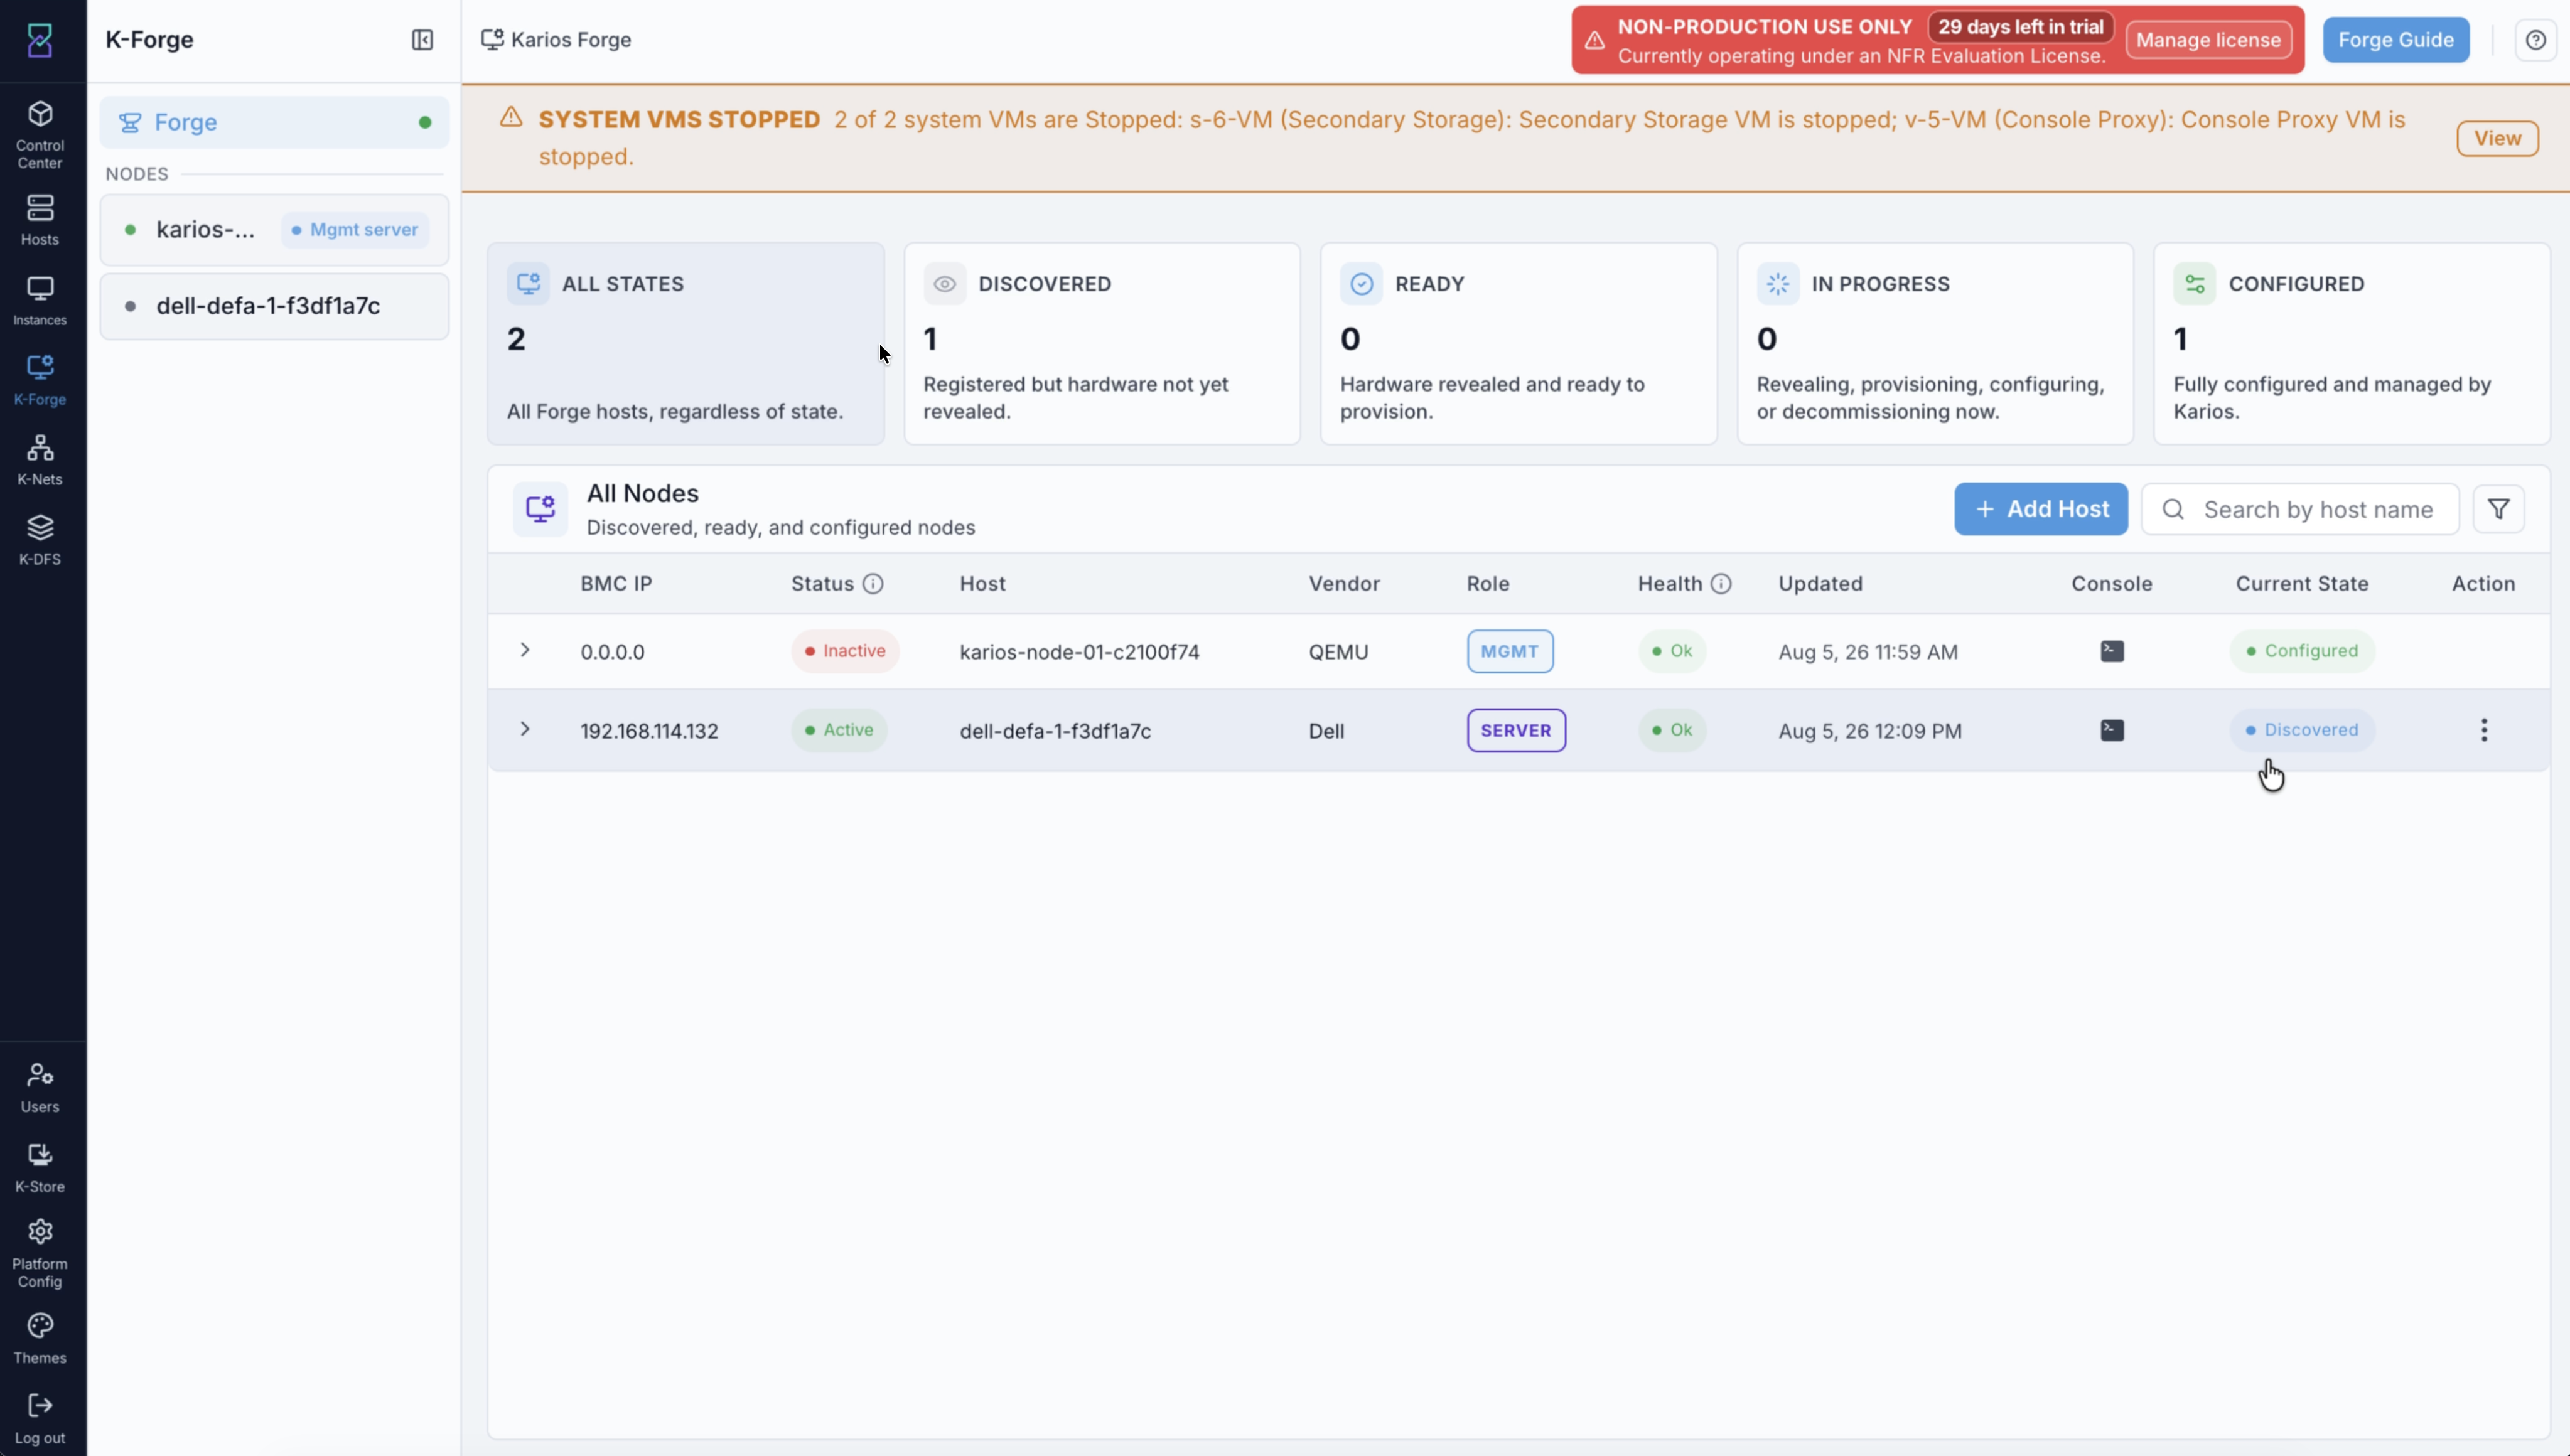The image size is (2570, 1456).
Task: Open the Hosts section icon
Action: point(40,208)
